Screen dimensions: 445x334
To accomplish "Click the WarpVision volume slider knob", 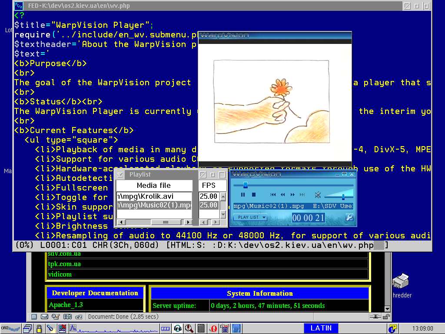I will coord(343,197).
